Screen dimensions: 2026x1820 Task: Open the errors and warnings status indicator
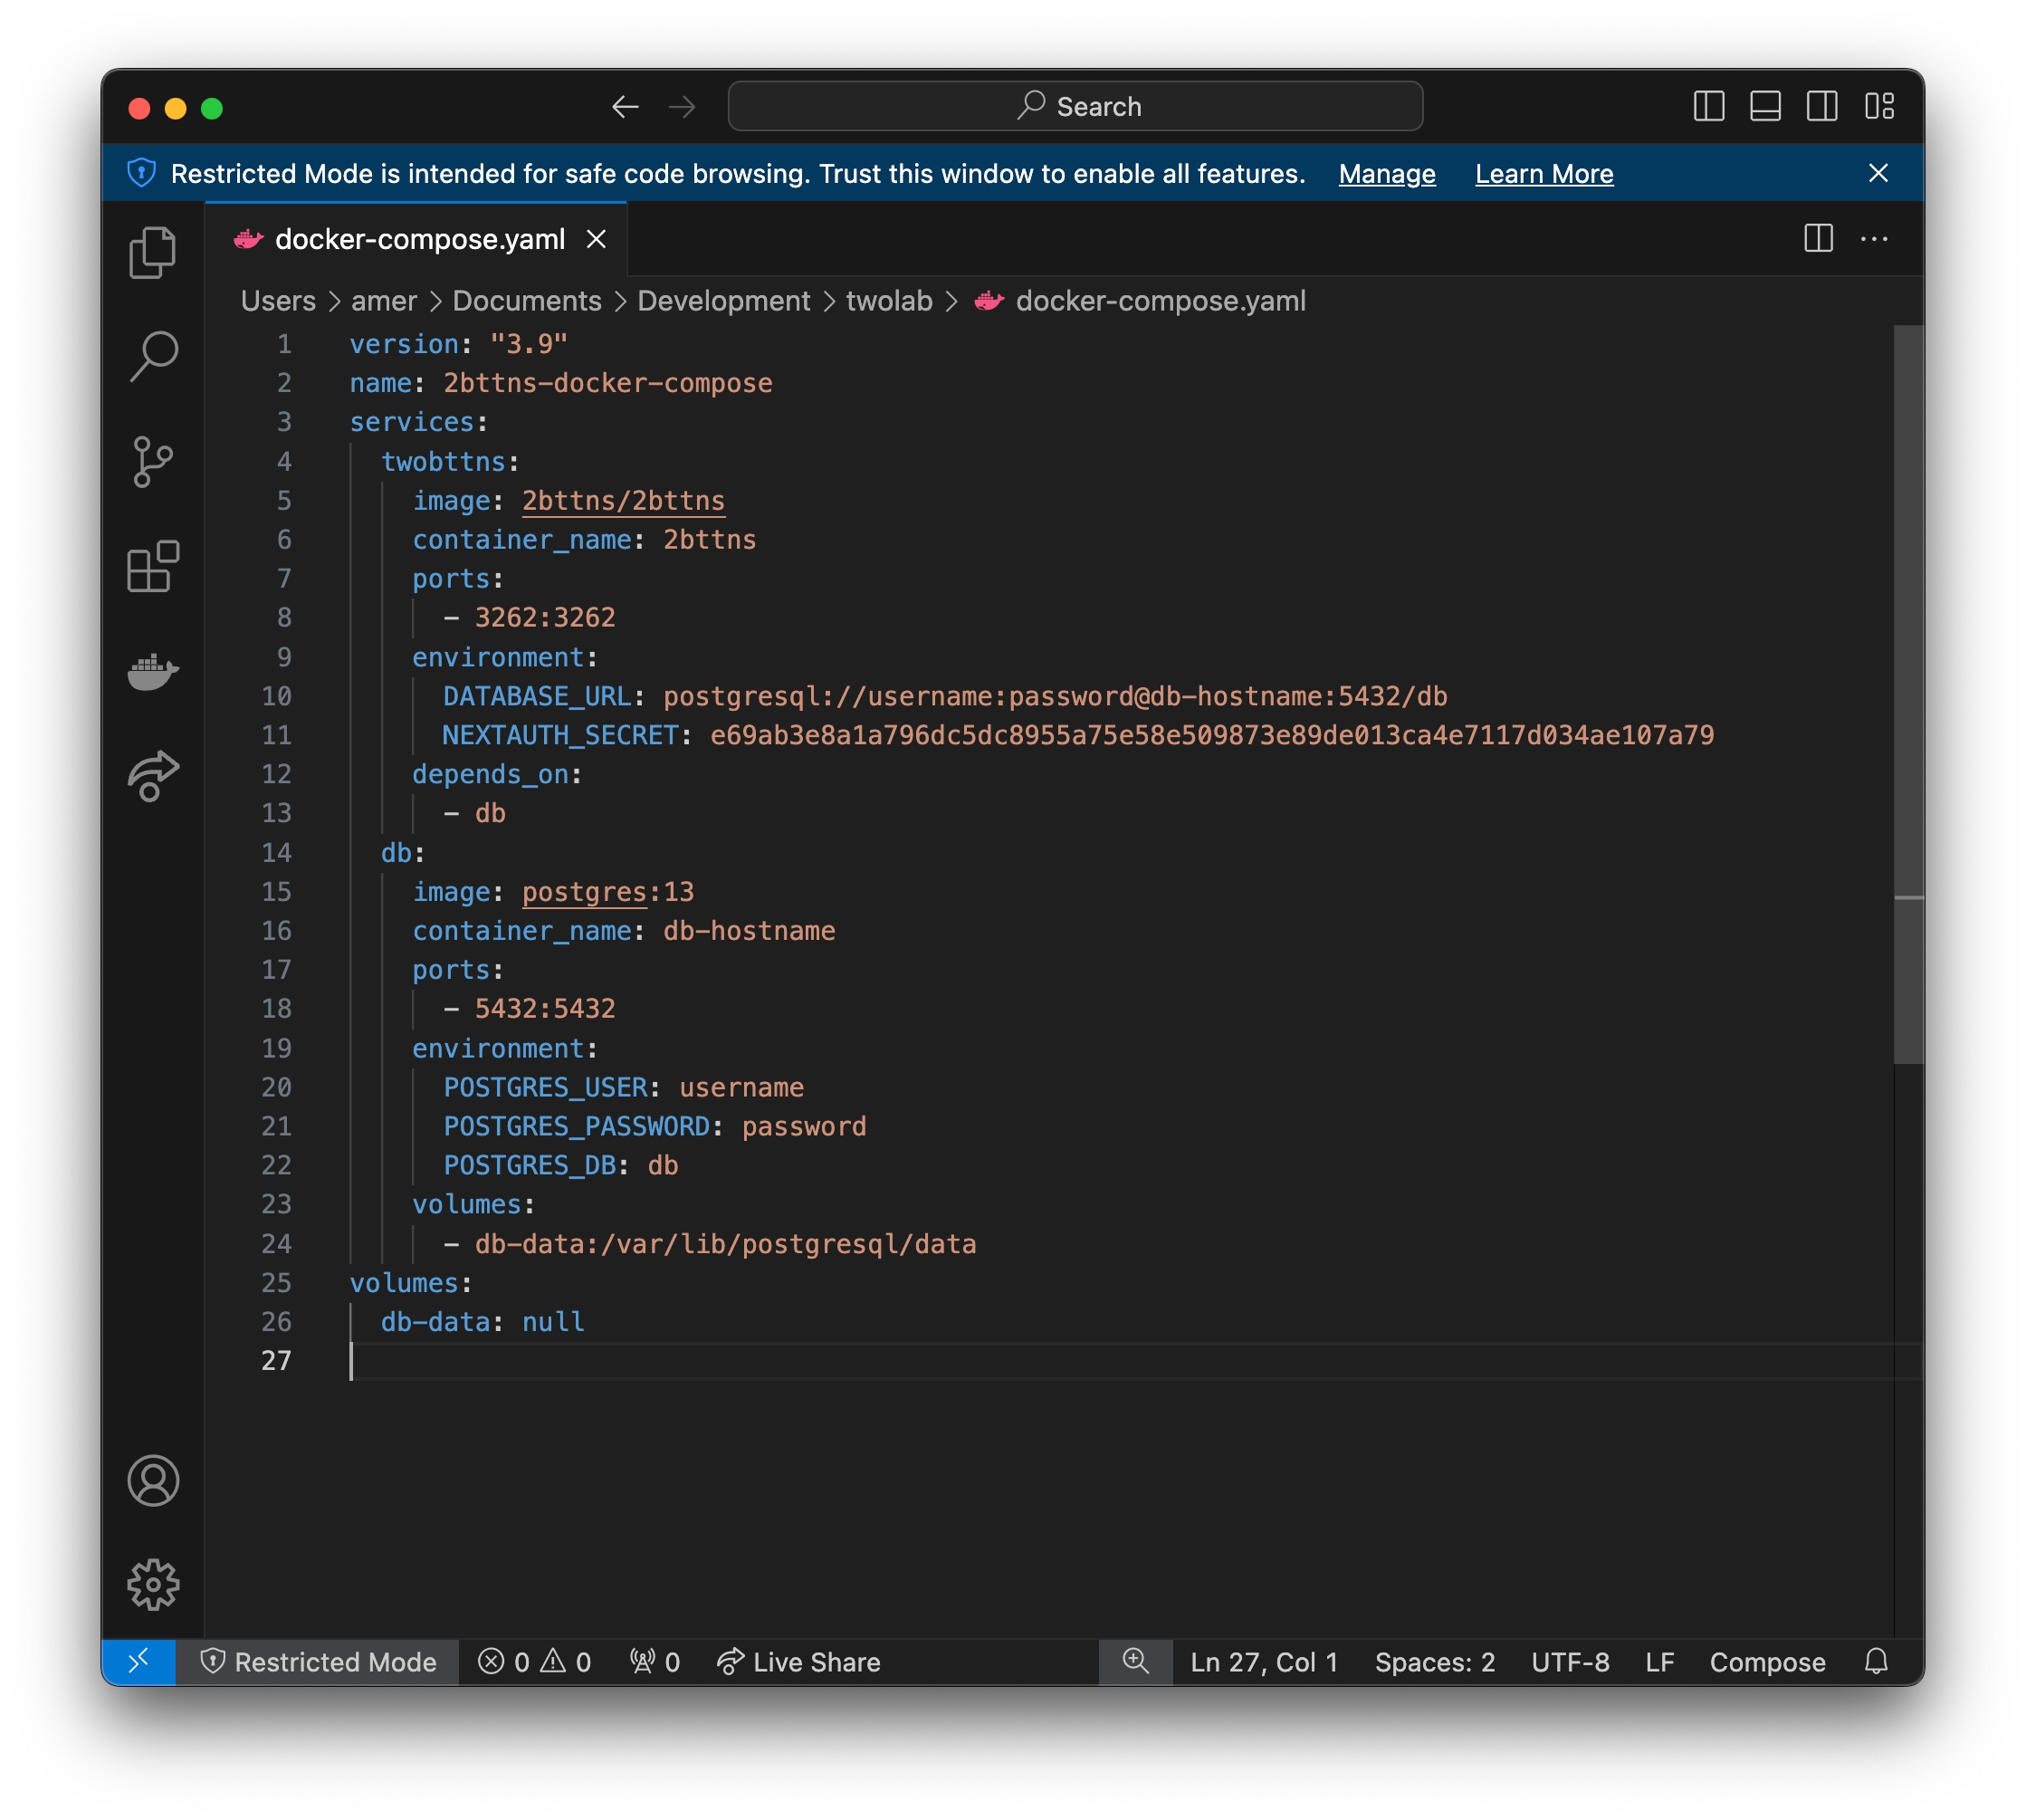coord(535,1662)
